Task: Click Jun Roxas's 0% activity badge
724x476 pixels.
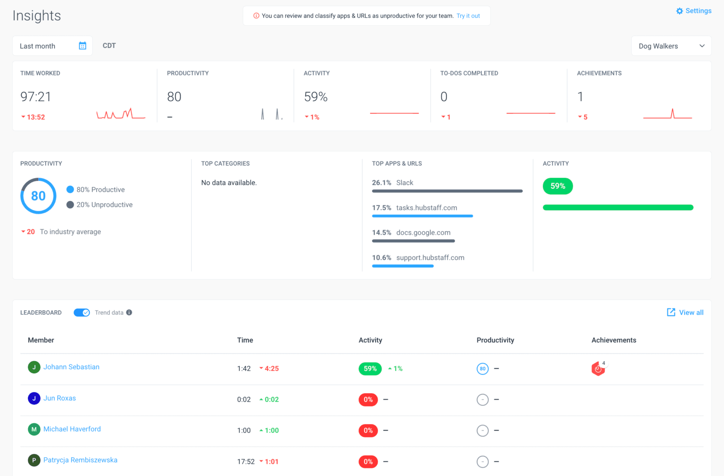Action: [x=368, y=400]
